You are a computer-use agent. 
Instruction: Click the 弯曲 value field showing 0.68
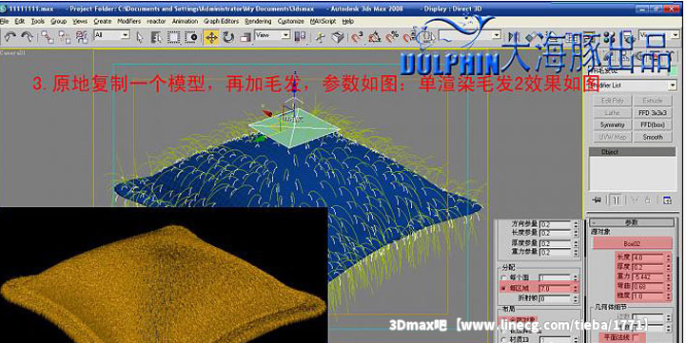(x=649, y=287)
